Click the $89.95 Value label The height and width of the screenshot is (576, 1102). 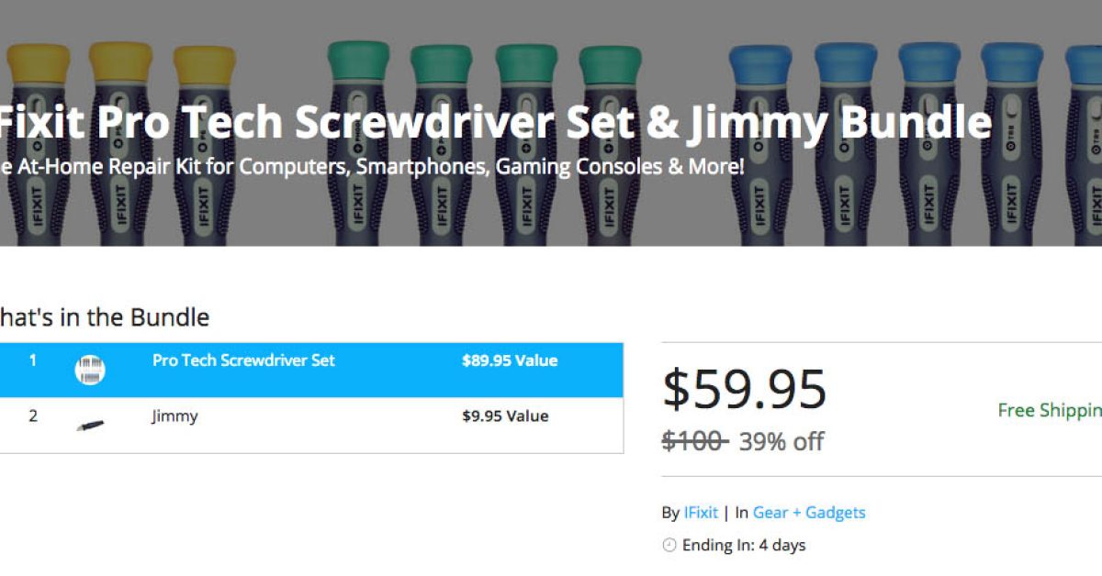(x=510, y=360)
